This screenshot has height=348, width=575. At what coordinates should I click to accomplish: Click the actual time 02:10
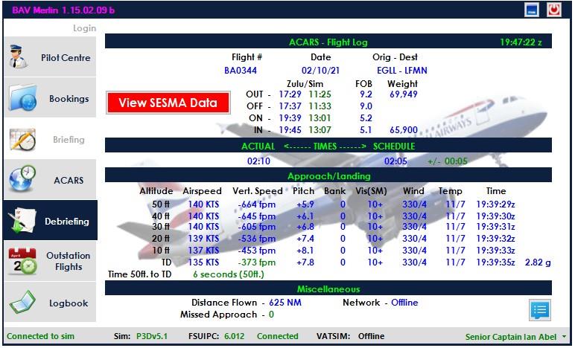(x=259, y=161)
